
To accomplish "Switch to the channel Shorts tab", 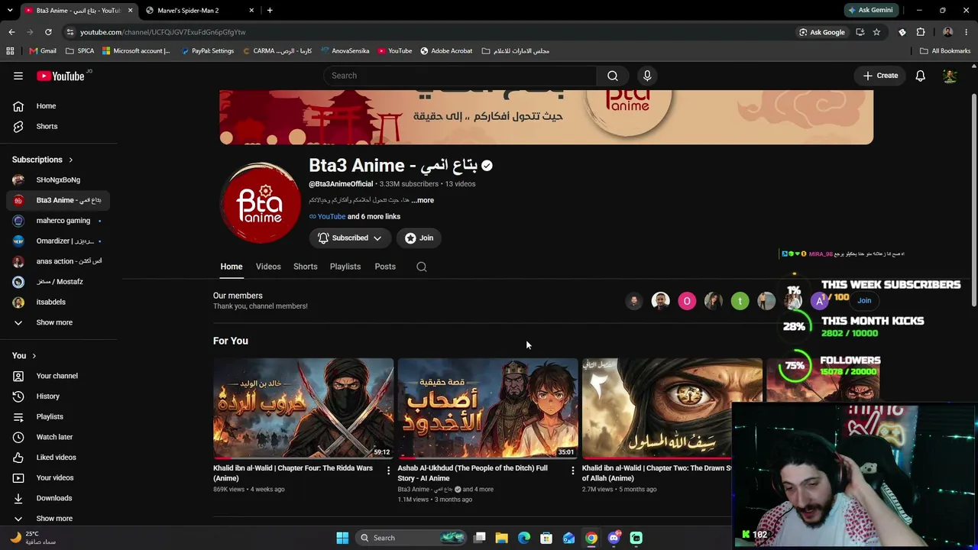I will coord(305,267).
